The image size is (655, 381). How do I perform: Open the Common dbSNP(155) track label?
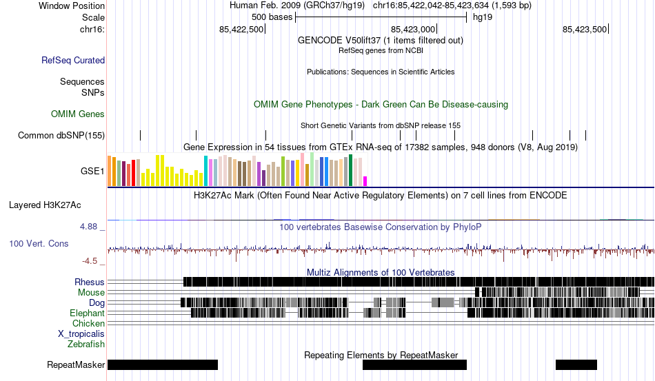click(x=61, y=135)
